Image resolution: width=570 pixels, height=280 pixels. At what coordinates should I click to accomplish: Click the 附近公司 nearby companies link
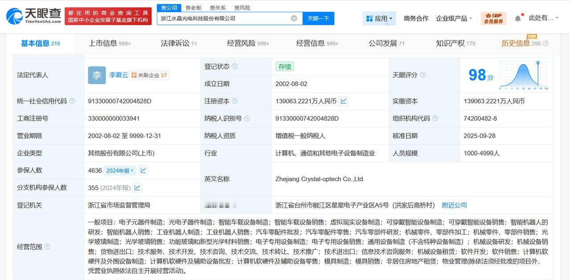[454, 205]
